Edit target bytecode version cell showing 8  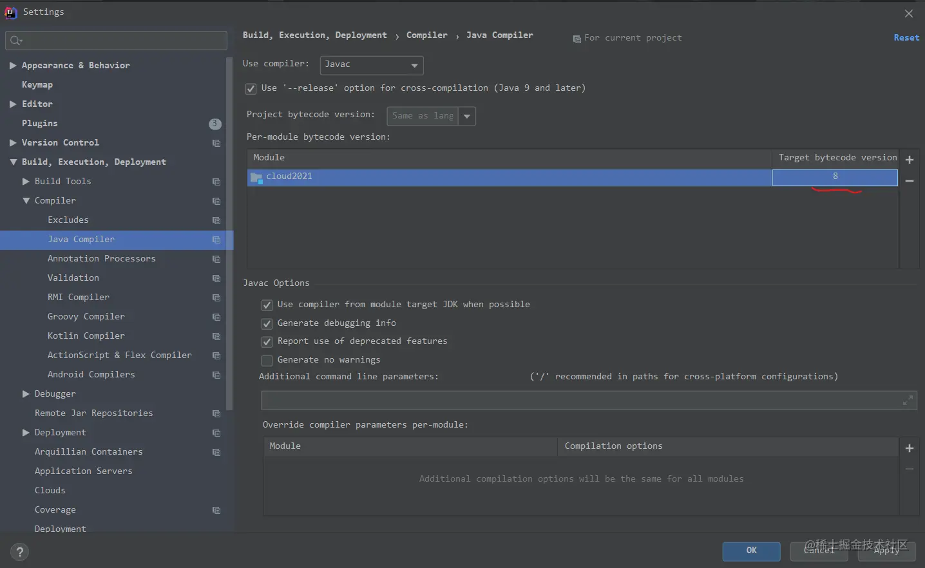(835, 178)
